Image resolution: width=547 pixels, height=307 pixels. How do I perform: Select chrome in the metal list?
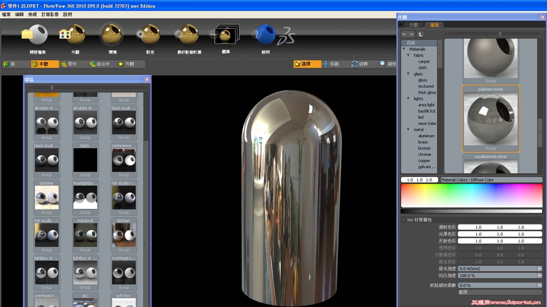(424, 155)
